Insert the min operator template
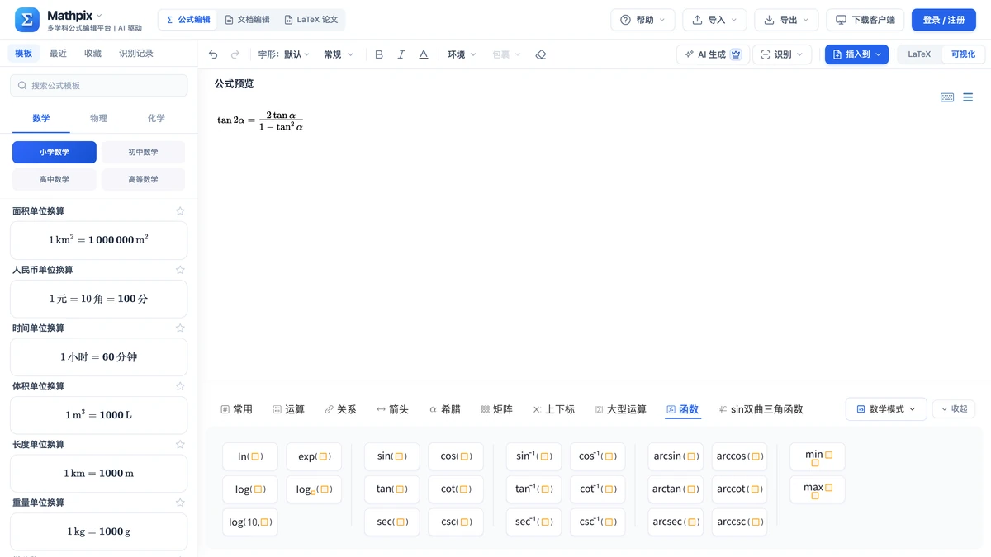Viewport: 991px width, 557px height. pos(818,456)
